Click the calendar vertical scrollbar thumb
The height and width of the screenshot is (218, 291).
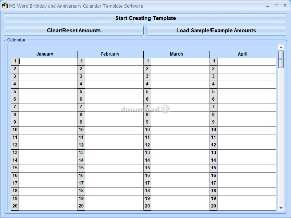coord(281,59)
